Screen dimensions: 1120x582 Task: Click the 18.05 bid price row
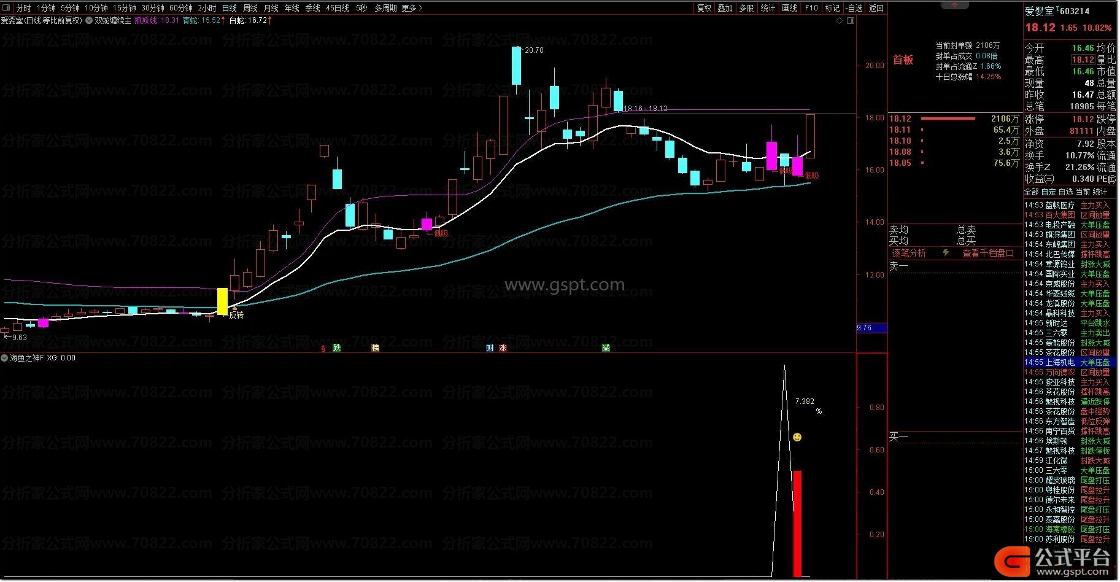pyautogui.click(x=954, y=163)
